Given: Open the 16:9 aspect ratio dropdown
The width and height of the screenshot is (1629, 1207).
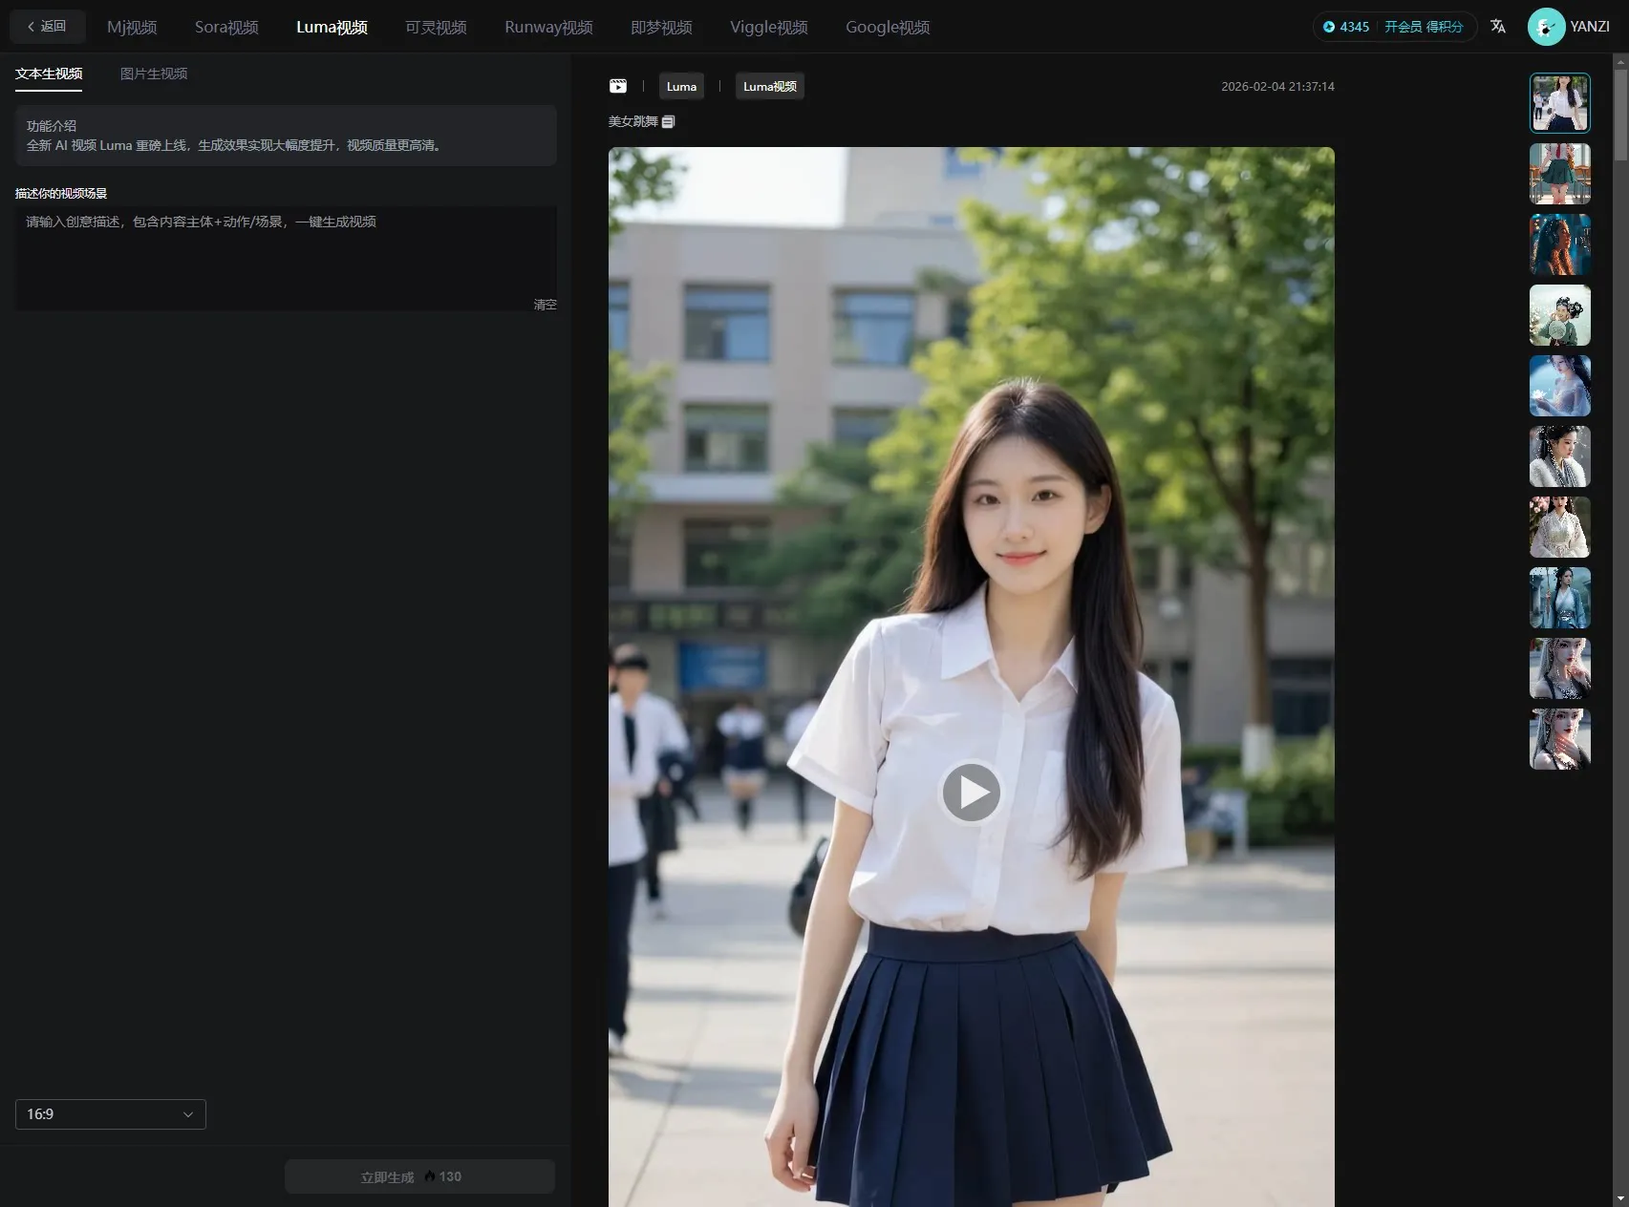Looking at the screenshot, I should tap(110, 1113).
